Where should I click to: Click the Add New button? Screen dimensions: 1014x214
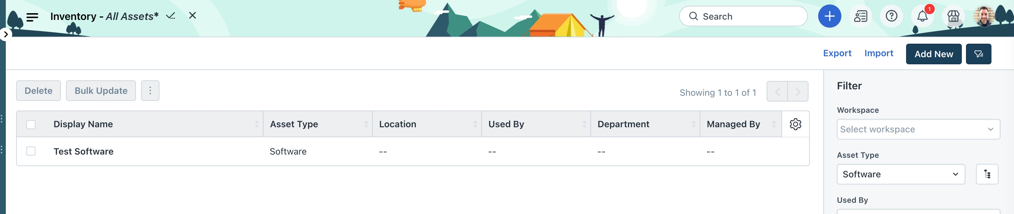click(x=933, y=54)
